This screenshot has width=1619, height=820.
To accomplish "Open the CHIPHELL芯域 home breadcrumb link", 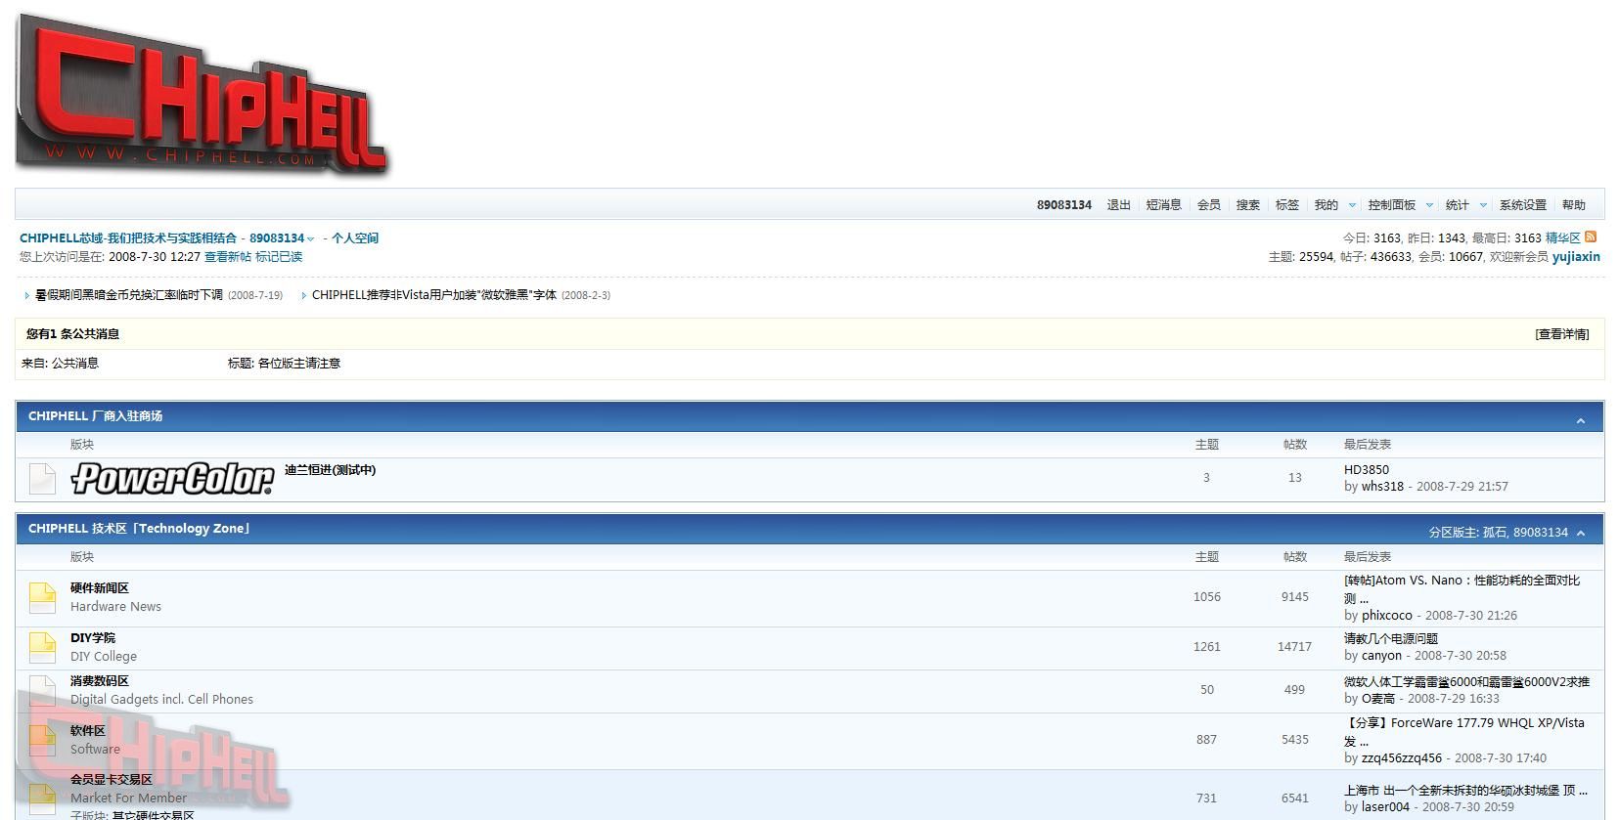I will pos(128,237).
